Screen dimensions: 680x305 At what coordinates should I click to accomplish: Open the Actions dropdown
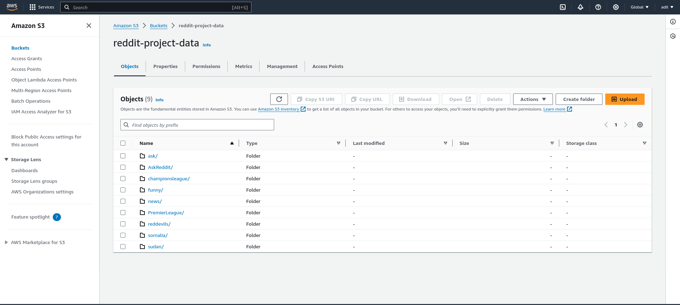click(533, 99)
